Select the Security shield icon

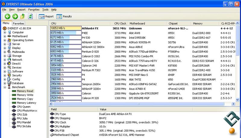coord(9,75)
